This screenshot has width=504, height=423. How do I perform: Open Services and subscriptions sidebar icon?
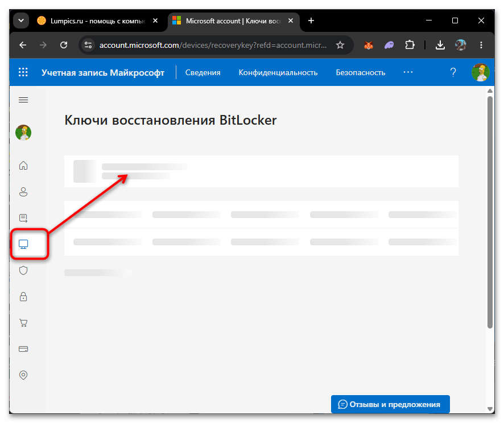click(23, 218)
